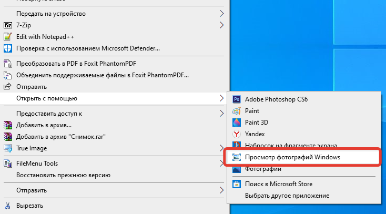Click the 7-Zip icon
Screen dimensions: 386x214
[7, 25]
